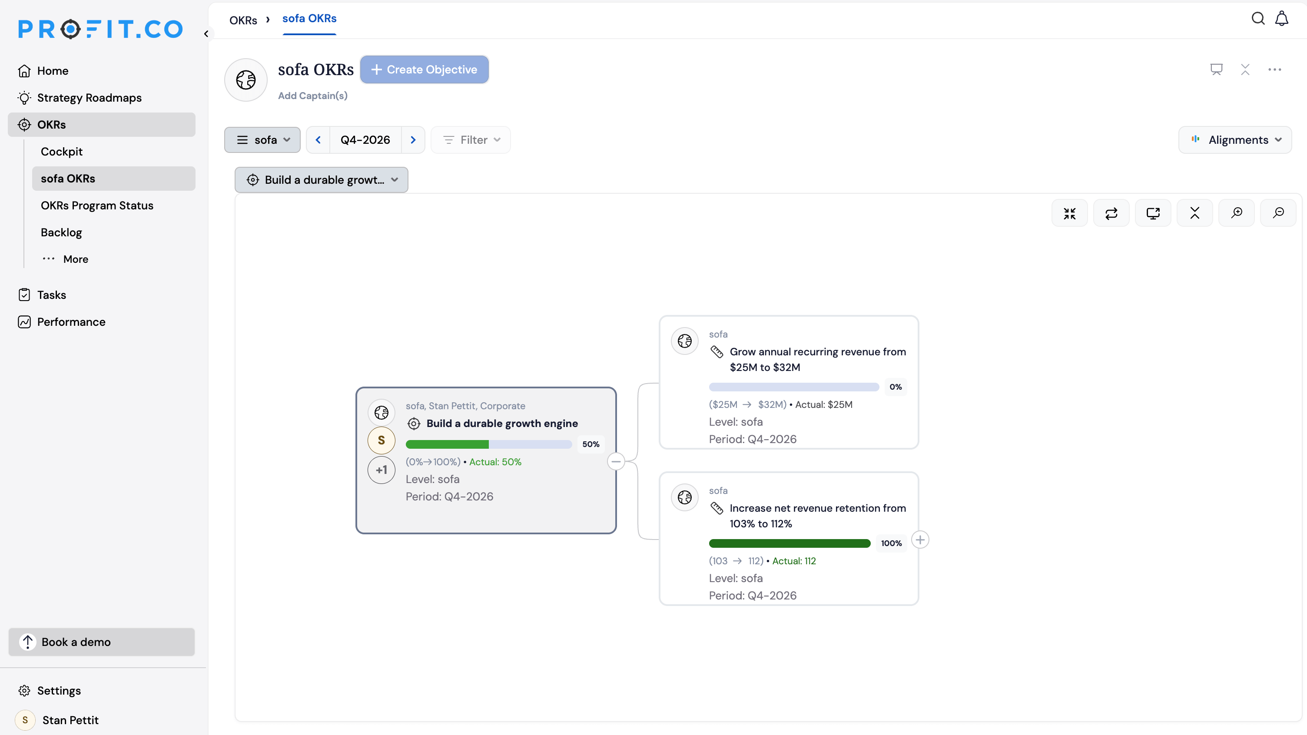Click the collapse-all icon in canvas toolbar

pos(1194,213)
